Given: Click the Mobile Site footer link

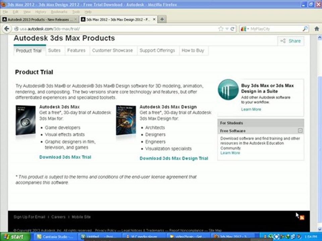Looking at the screenshot, I should pyautogui.click(x=81, y=217).
